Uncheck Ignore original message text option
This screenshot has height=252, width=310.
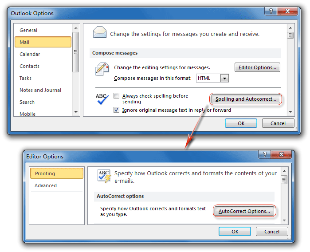(x=117, y=110)
